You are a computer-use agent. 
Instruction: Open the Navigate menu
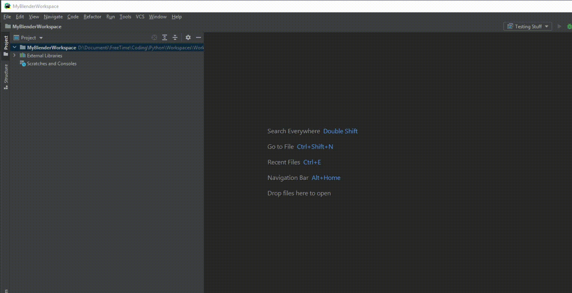pyautogui.click(x=53, y=17)
